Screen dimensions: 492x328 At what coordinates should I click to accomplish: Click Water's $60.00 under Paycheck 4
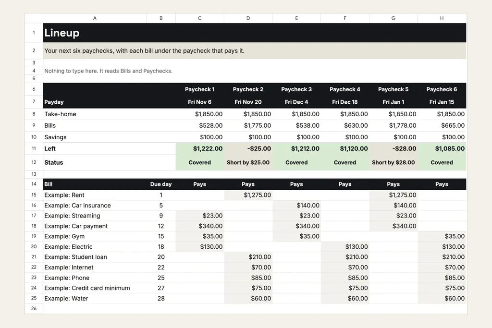pos(345,299)
